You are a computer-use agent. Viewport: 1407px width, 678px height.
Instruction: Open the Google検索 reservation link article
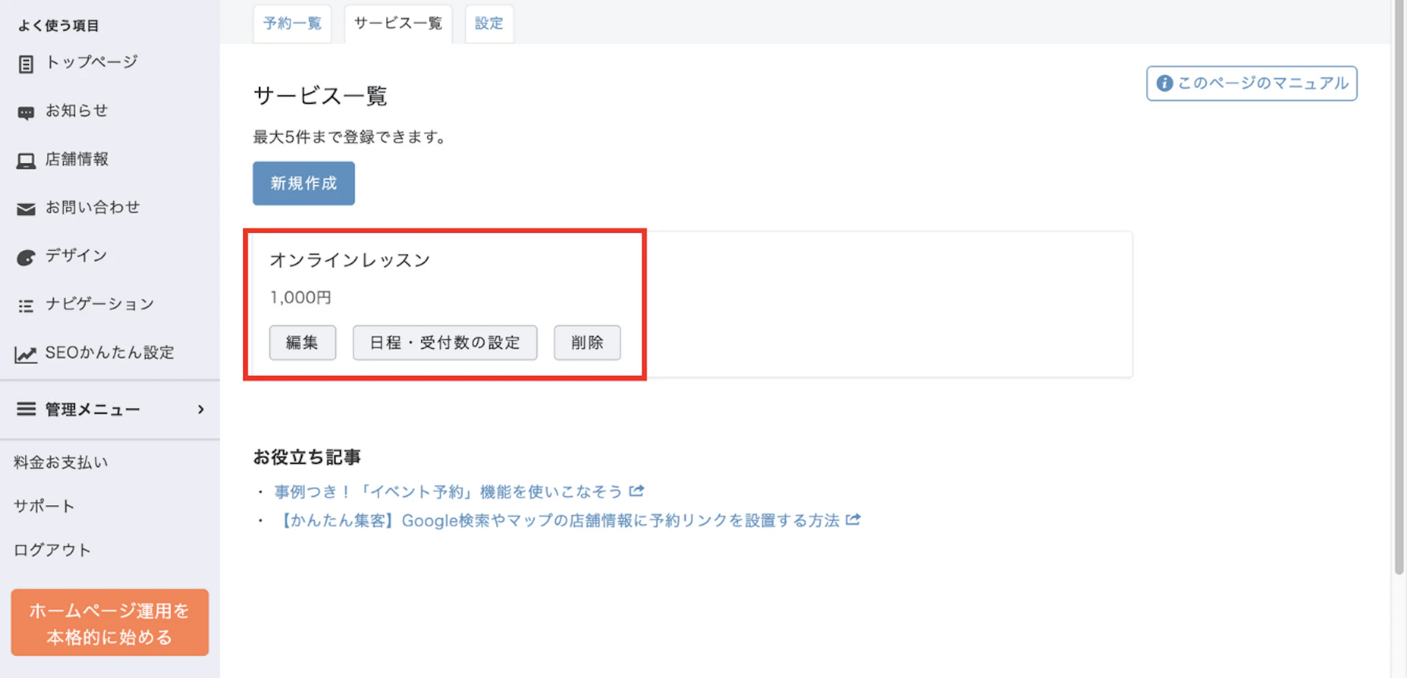[x=558, y=521]
